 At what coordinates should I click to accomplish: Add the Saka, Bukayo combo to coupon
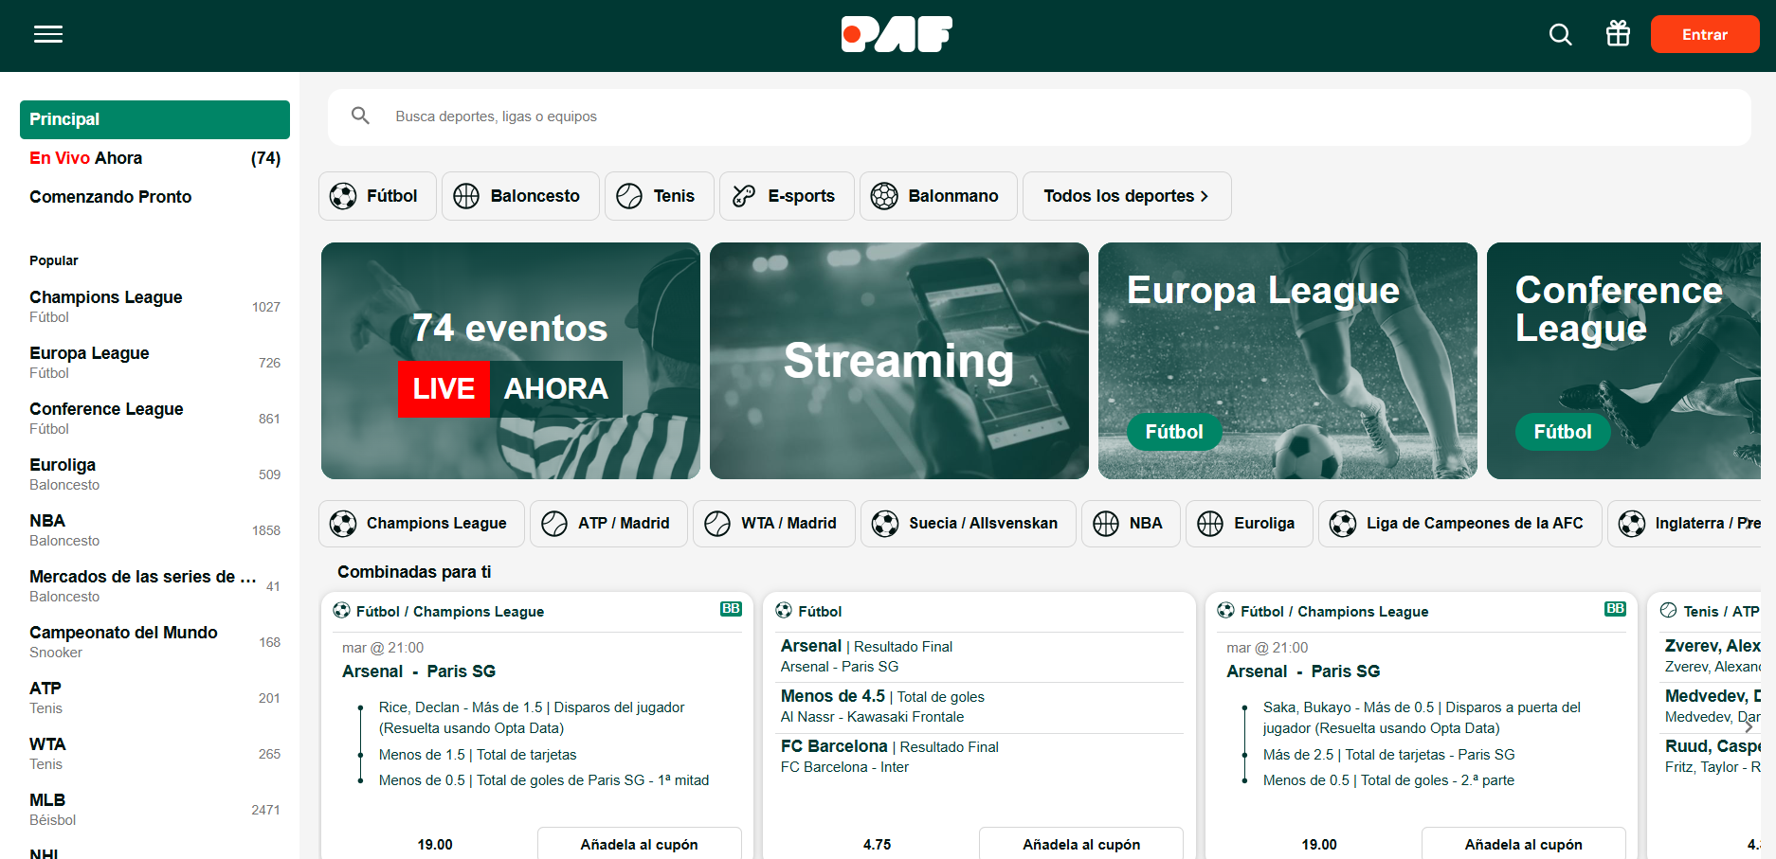point(1524,844)
